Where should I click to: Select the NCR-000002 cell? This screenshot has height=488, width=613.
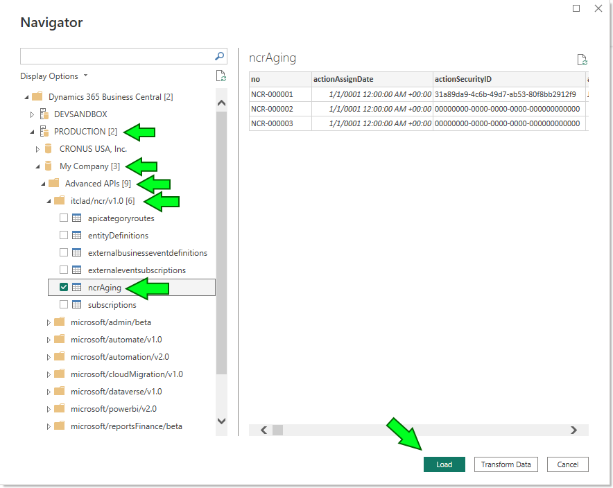click(280, 109)
